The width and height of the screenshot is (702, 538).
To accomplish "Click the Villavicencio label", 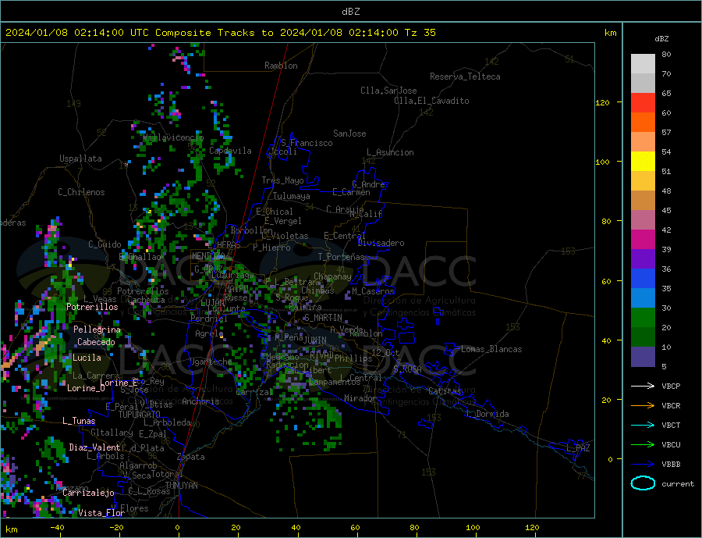I will click(173, 137).
